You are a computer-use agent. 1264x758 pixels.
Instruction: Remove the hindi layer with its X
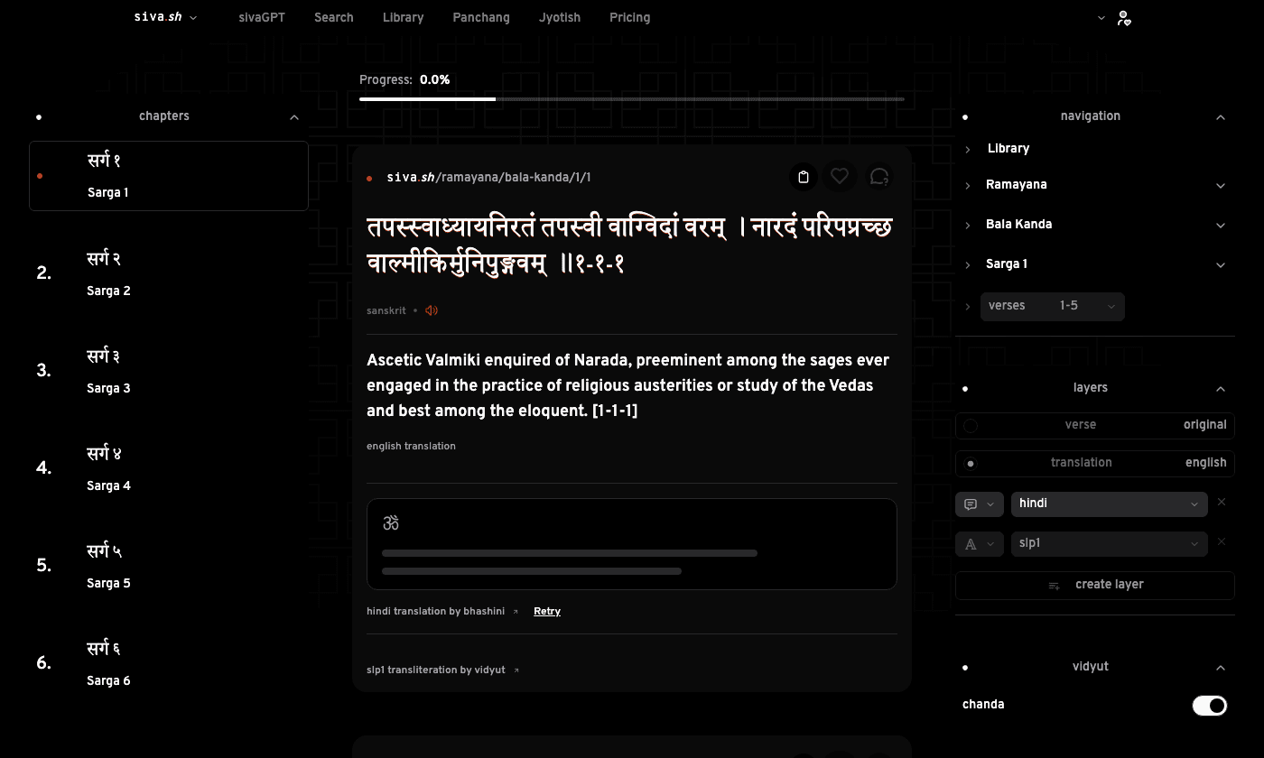1222,502
